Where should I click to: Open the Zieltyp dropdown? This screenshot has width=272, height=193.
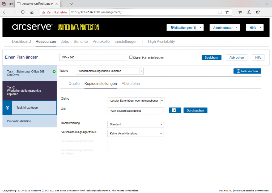162,101
